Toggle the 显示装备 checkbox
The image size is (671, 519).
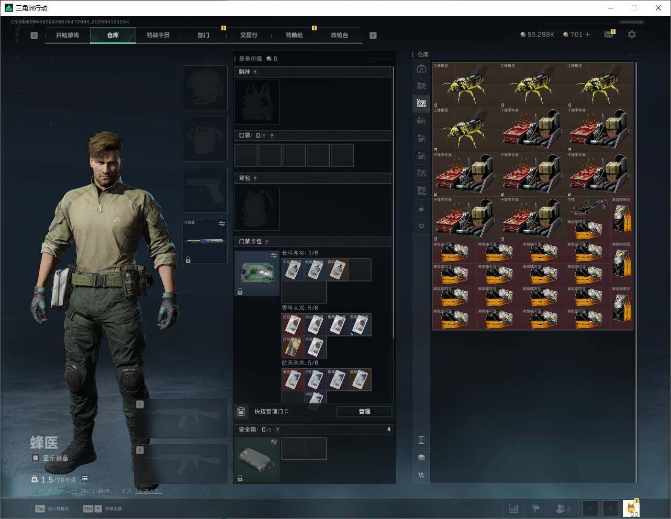(36, 458)
